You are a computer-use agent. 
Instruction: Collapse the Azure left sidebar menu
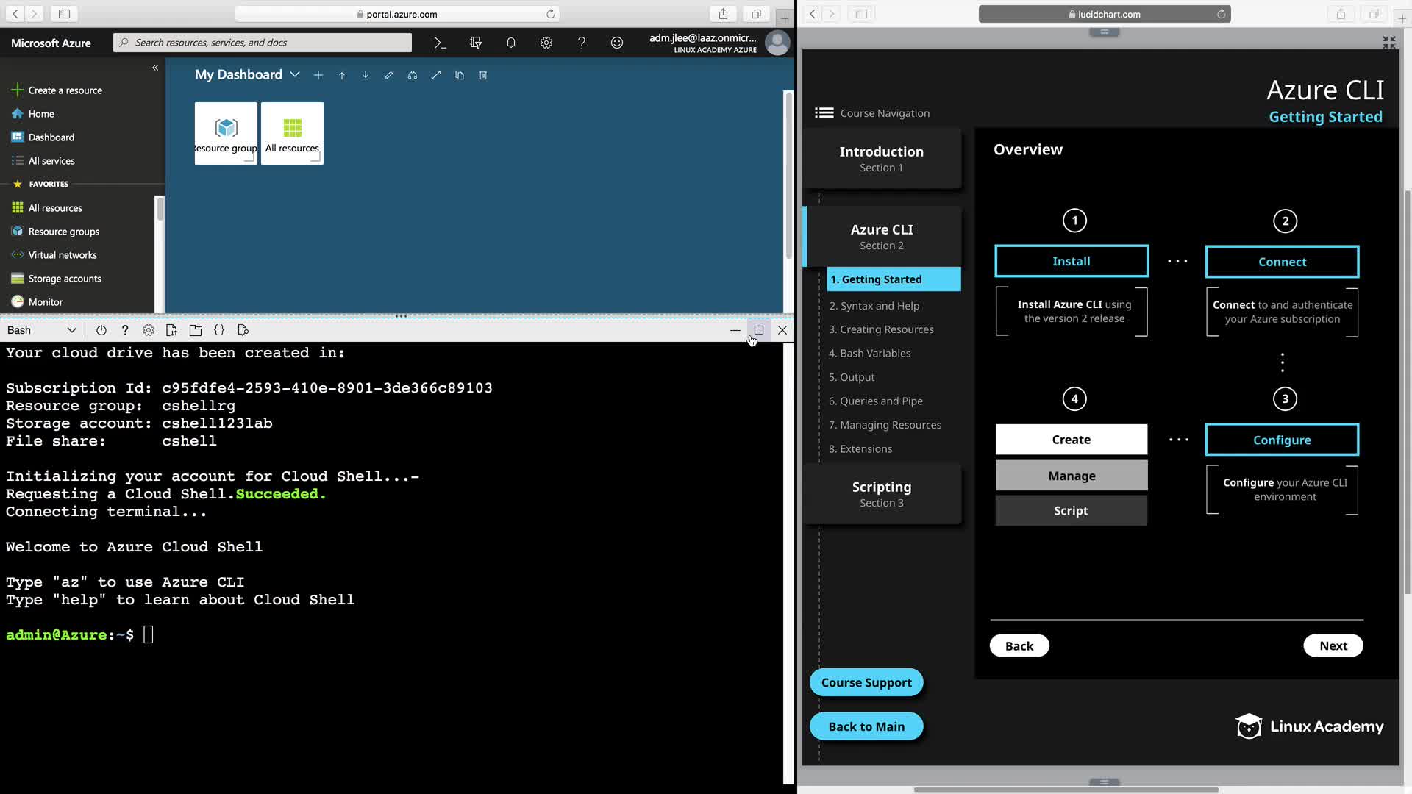click(x=155, y=68)
